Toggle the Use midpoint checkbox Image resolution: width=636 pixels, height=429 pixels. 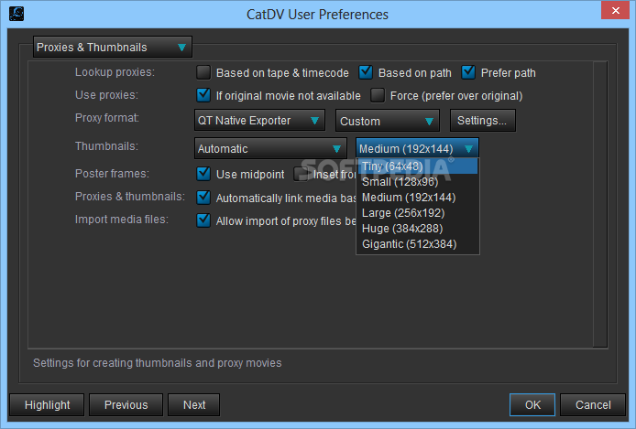[x=203, y=174]
